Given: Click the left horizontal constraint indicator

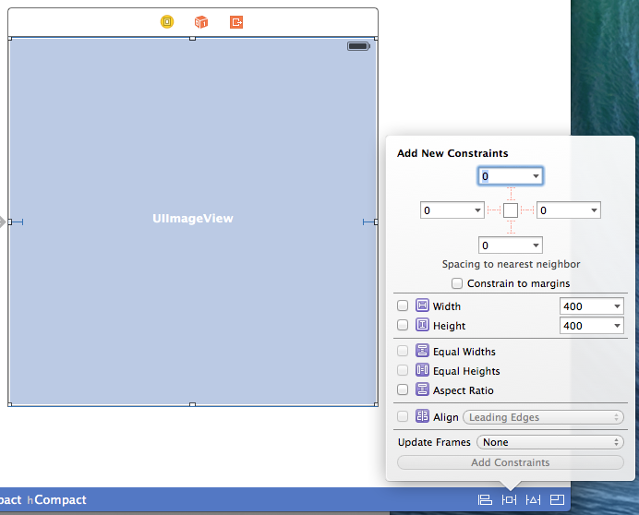Looking at the screenshot, I should pos(18,222).
